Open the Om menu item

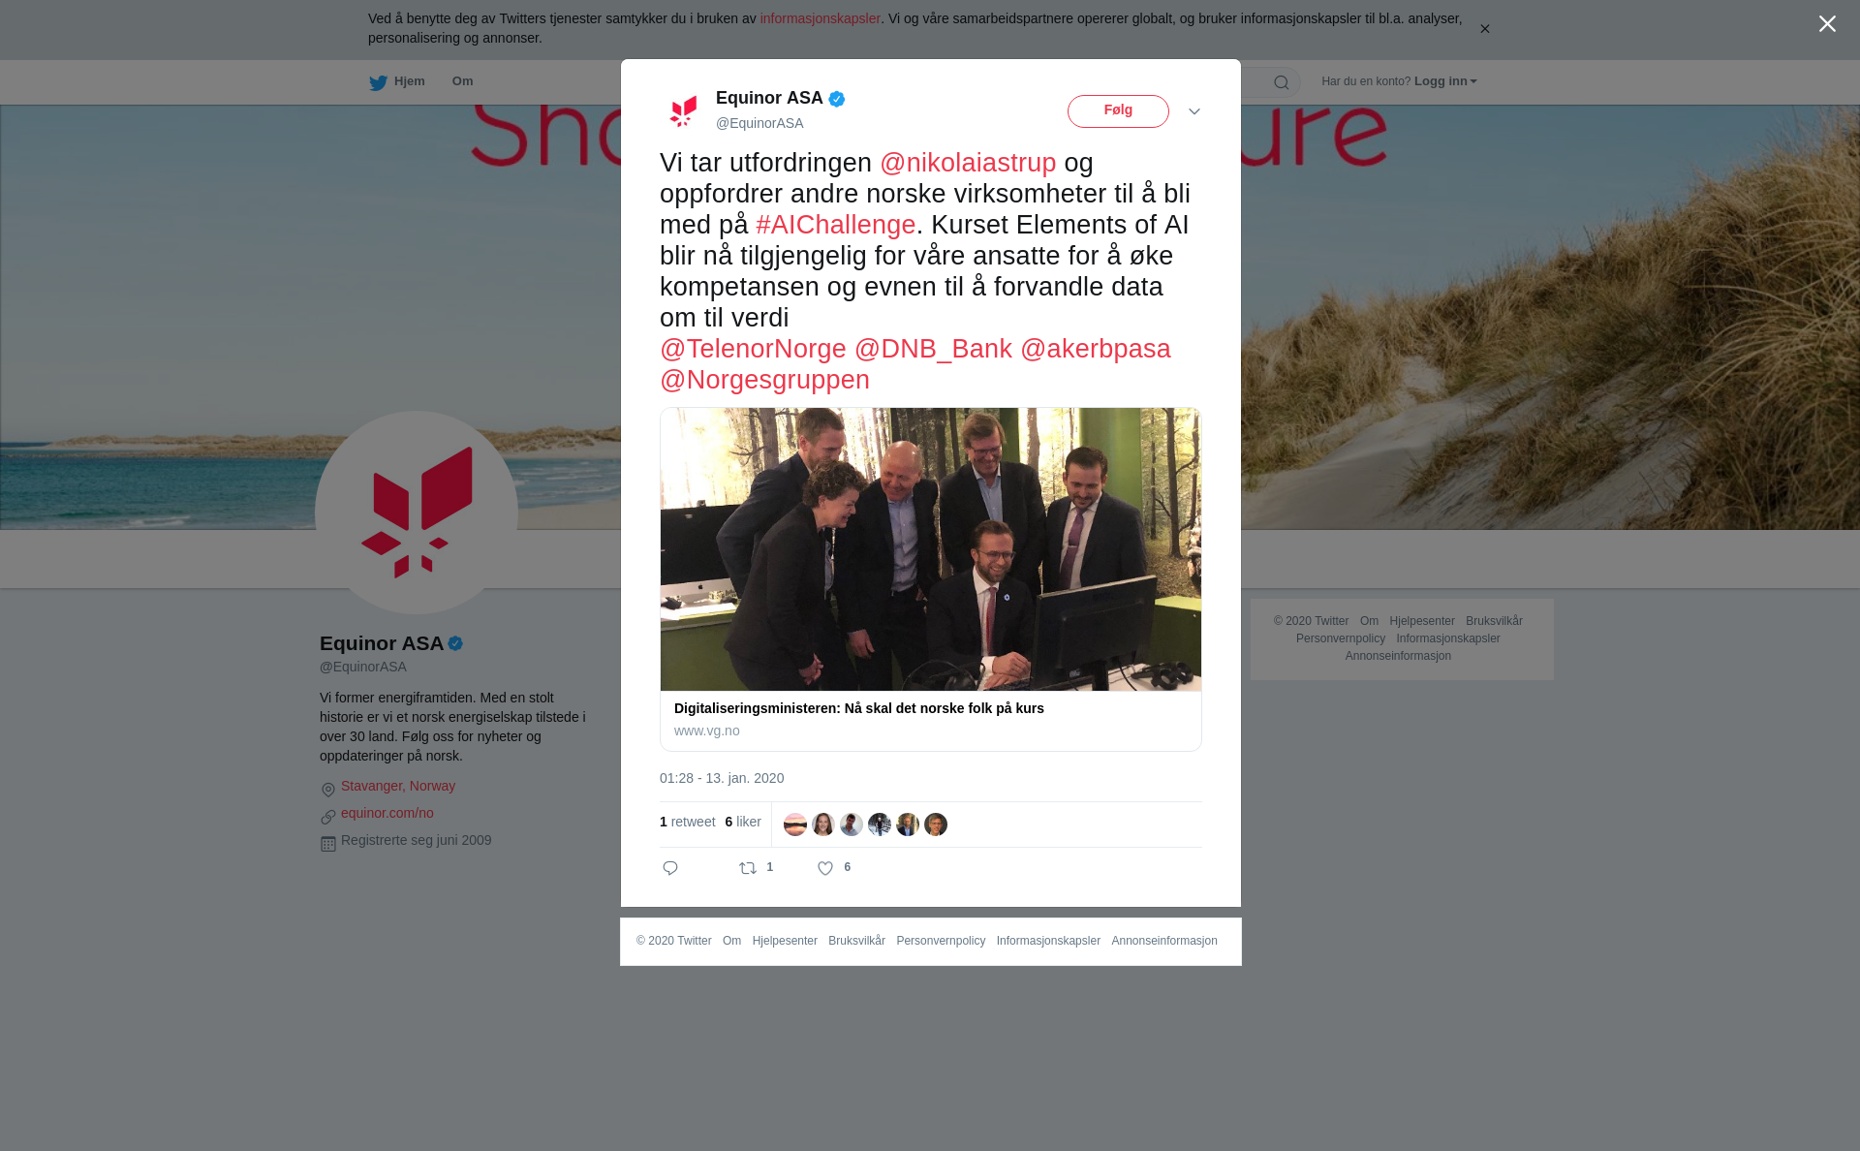[463, 81]
